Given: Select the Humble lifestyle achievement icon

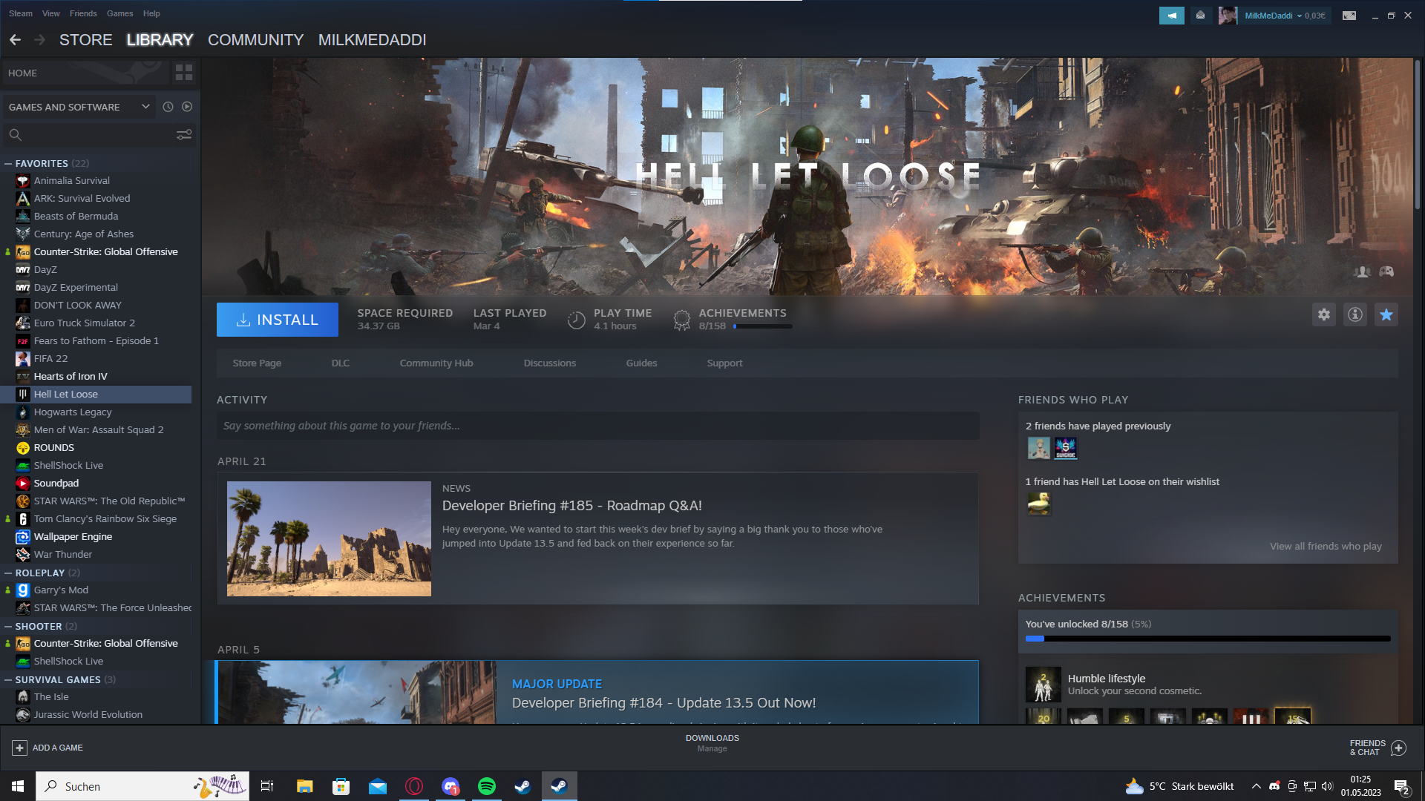Looking at the screenshot, I should 1044,685.
